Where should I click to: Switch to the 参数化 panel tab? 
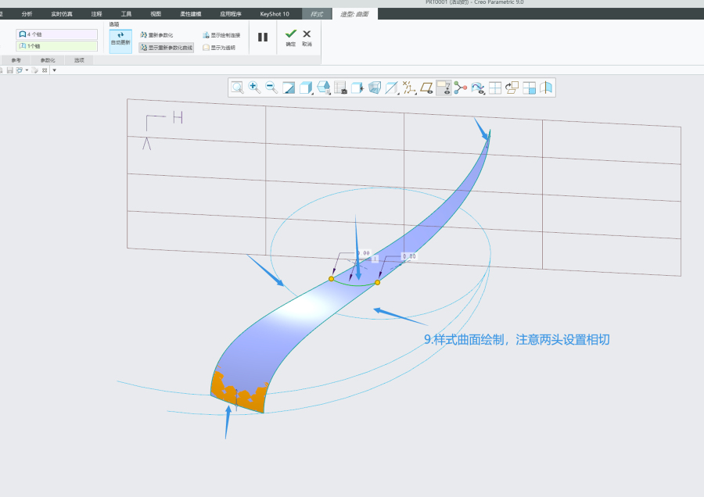click(x=48, y=60)
